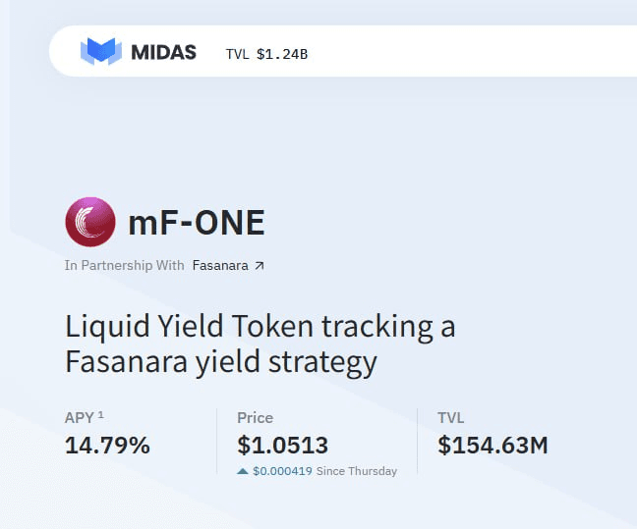Image resolution: width=637 pixels, height=529 pixels.
Task: Click the green up triangle under Price
Action: [243, 471]
